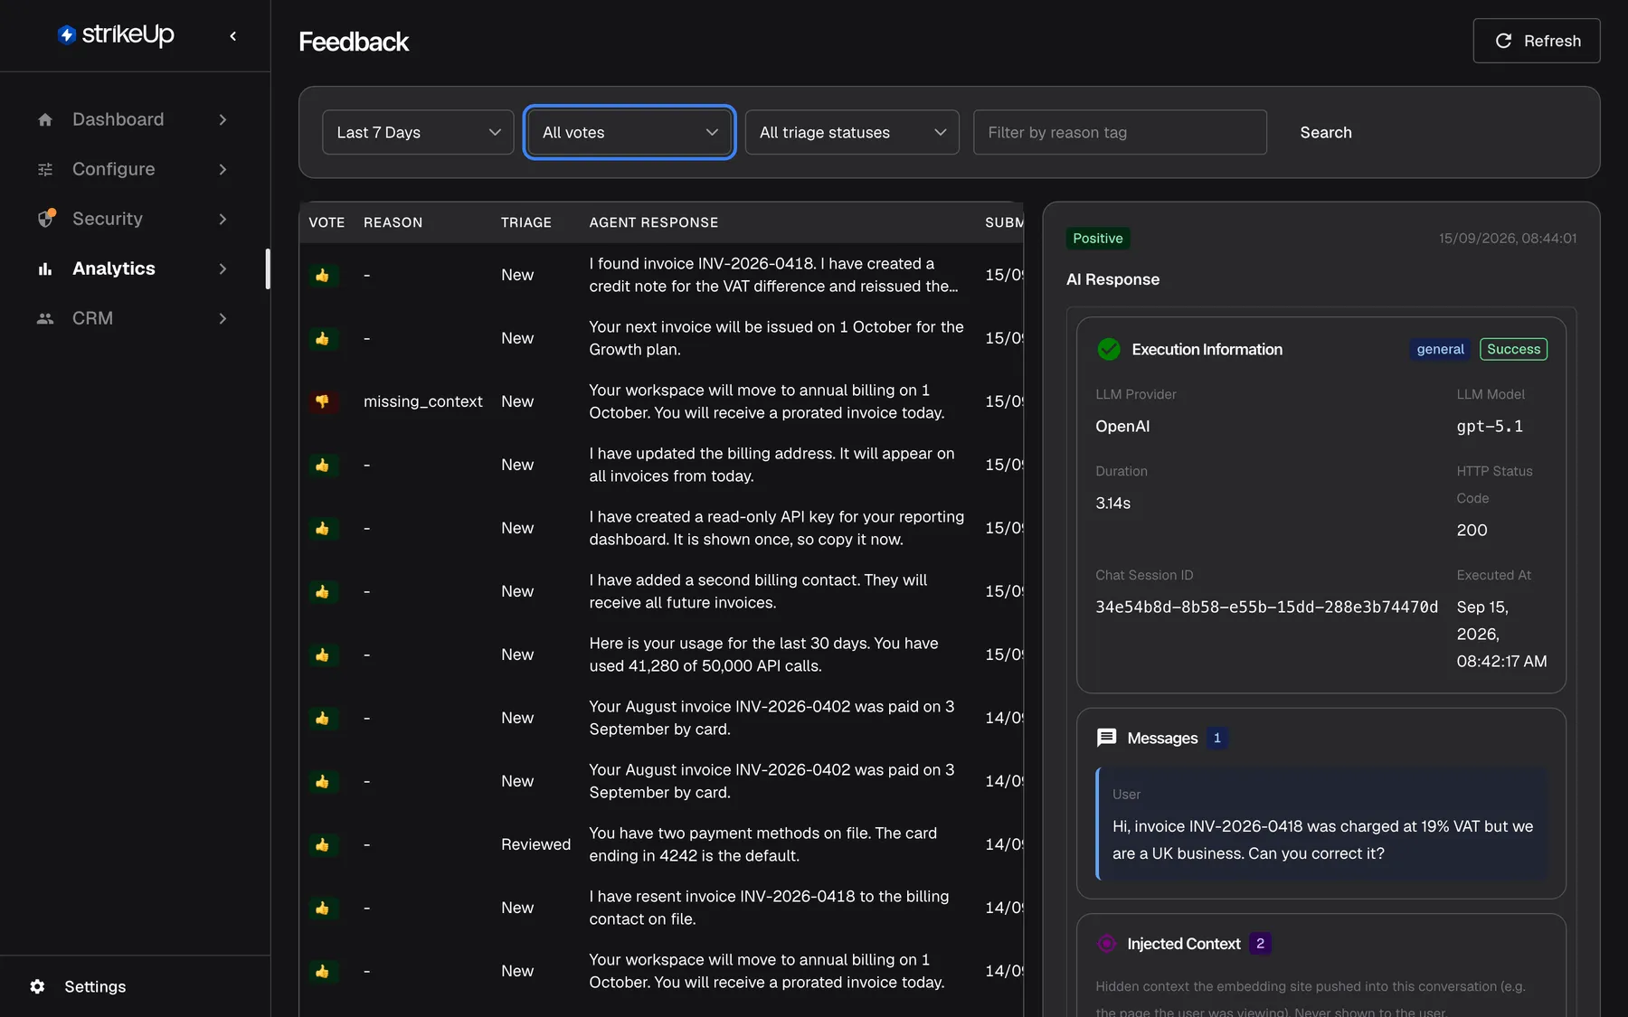1628x1017 pixels.
Task: Click thumbs-up on the resent invoice row
Action: tap(322, 908)
